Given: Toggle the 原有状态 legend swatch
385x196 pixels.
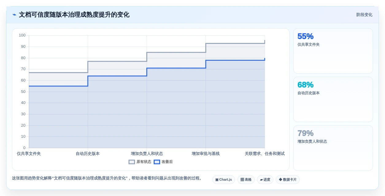Looking at the screenshot, I should click(132, 162).
